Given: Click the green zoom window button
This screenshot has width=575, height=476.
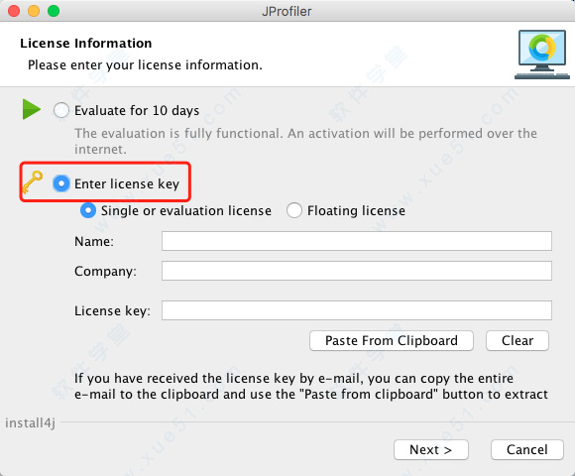Looking at the screenshot, I should click(x=54, y=11).
